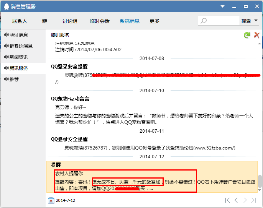Viewport: 263px width, 208px height.
Task: Click the green refresh messages icon
Action: coord(247,35)
